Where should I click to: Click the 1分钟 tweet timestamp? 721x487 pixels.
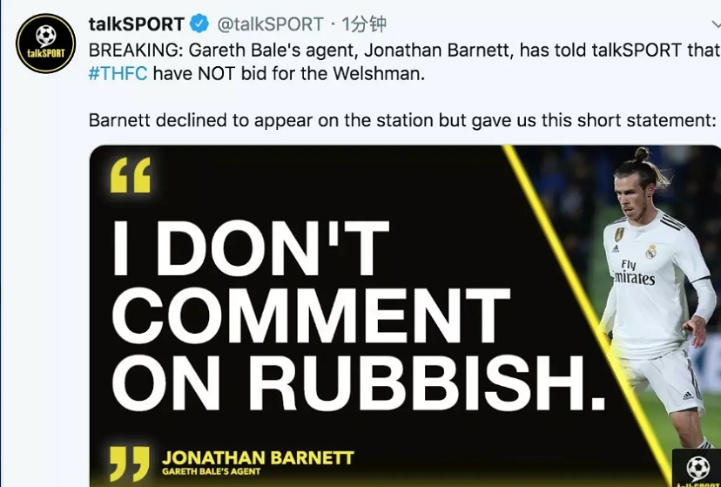pyautogui.click(x=364, y=24)
